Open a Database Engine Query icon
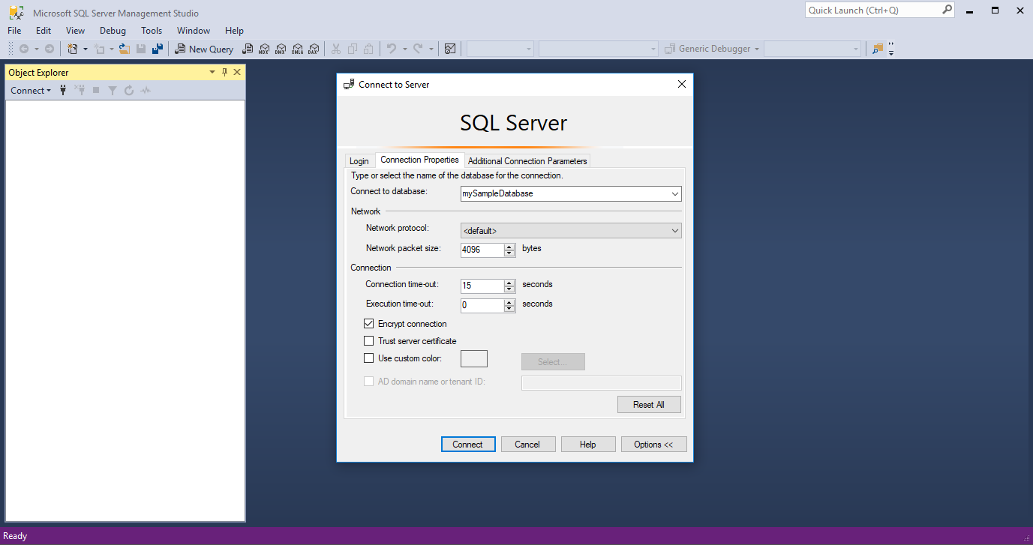 pyautogui.click(x=248, y=49)
